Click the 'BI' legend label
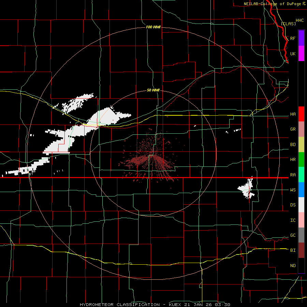The height and width of the screenshot is (307, 307). pos(293,250)
